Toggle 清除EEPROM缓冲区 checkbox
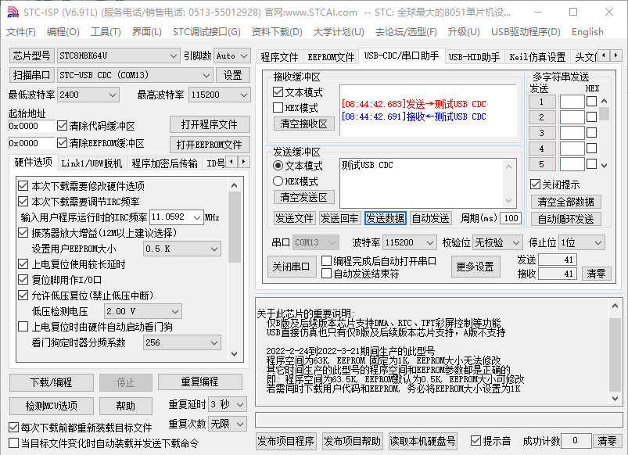 pyautogui.click(x=62, y=142)
